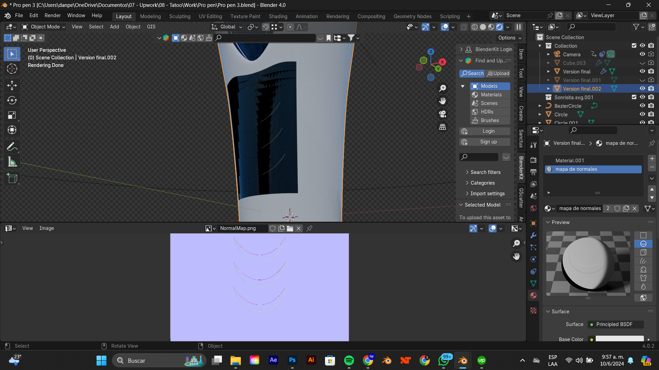Collapse the Preview panel
This screenshot has width=659, height=370.
coord(560,222)
